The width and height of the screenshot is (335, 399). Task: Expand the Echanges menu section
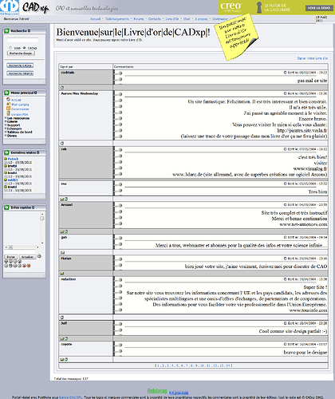pos(6,128)
